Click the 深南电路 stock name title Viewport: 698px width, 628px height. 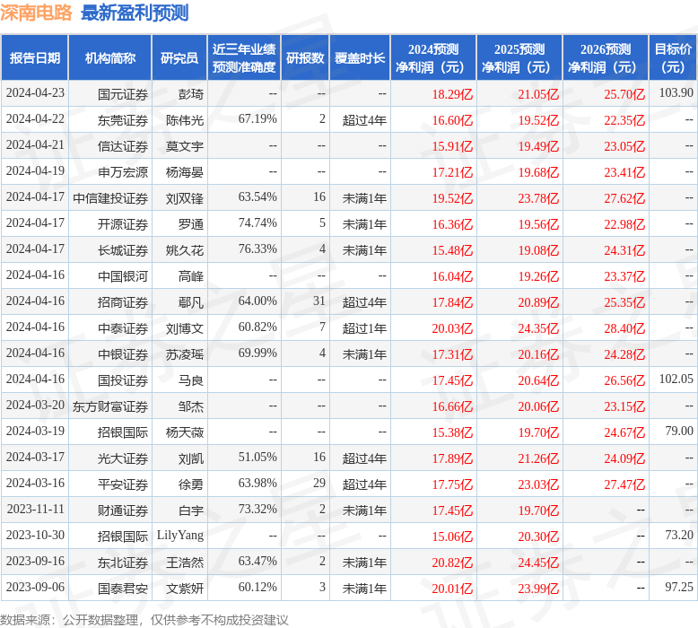click(37, 13)
